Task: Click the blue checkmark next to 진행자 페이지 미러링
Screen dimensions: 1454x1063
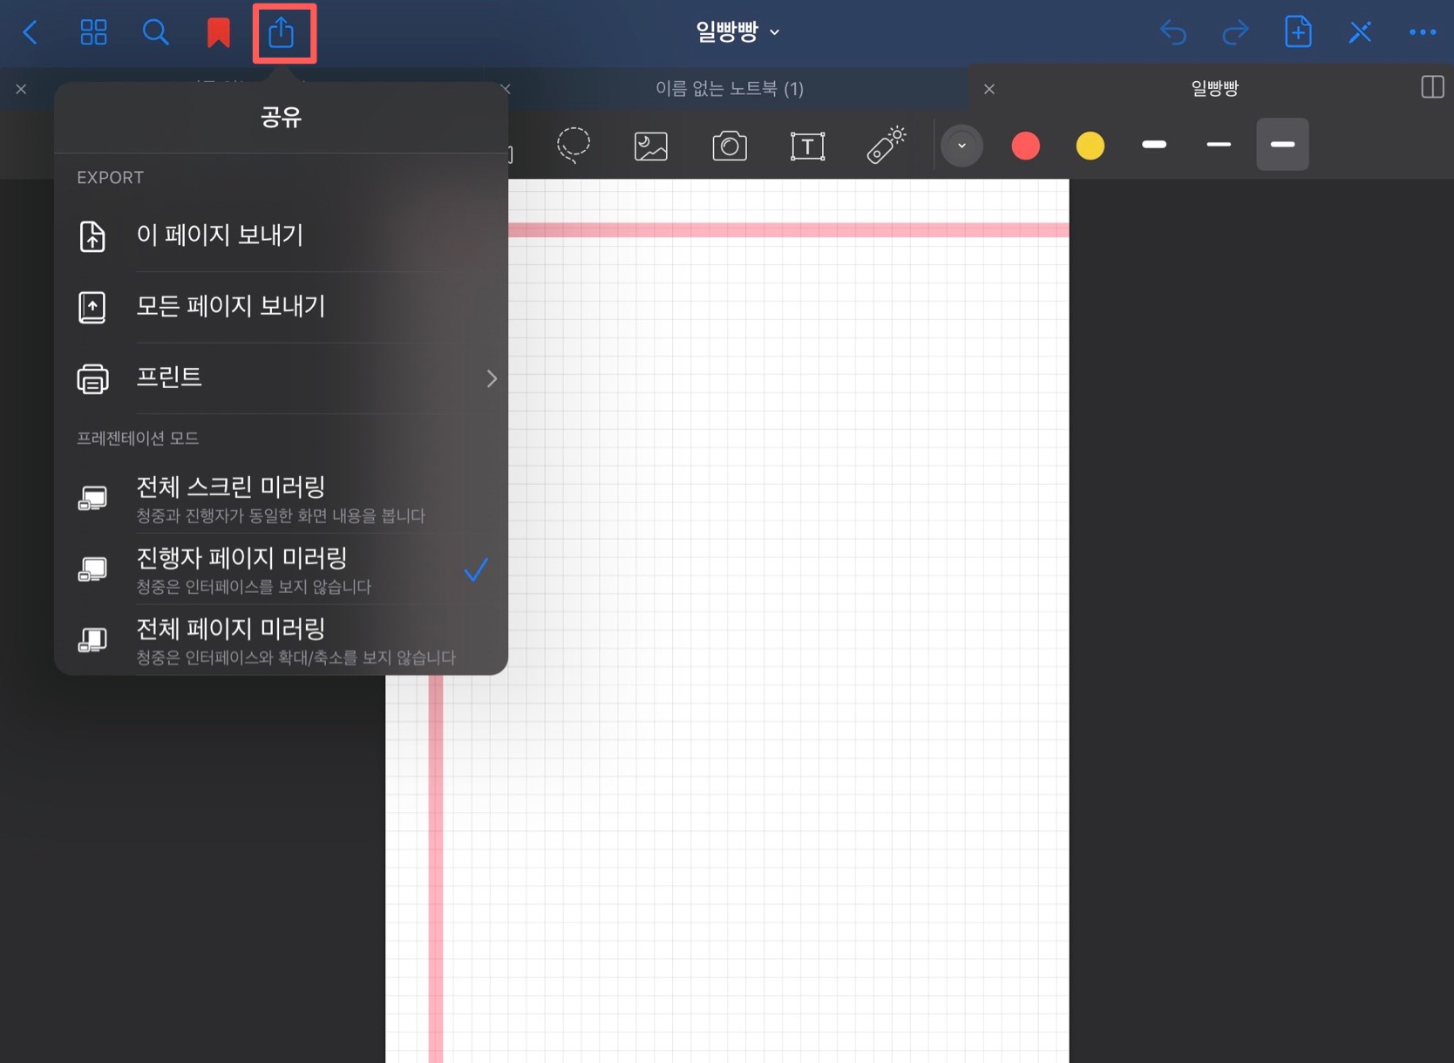Action: [x=476, y=569]
